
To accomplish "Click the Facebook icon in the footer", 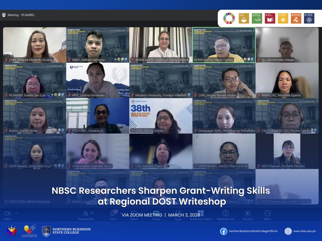I will 224,231.
